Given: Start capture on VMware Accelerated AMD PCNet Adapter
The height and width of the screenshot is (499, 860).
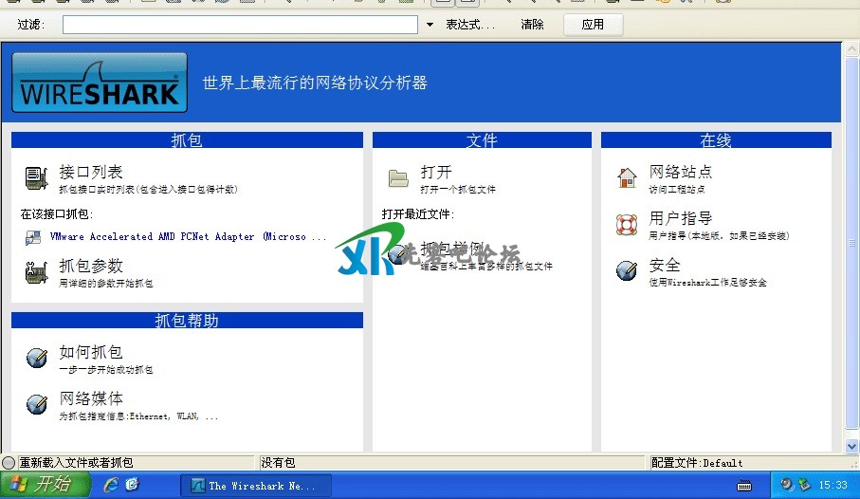Looking at the screenshot, I should 188,237.
